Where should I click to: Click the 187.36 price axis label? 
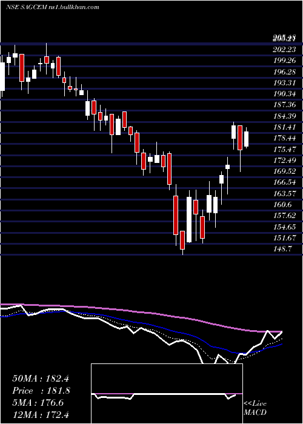coord(284,105)
